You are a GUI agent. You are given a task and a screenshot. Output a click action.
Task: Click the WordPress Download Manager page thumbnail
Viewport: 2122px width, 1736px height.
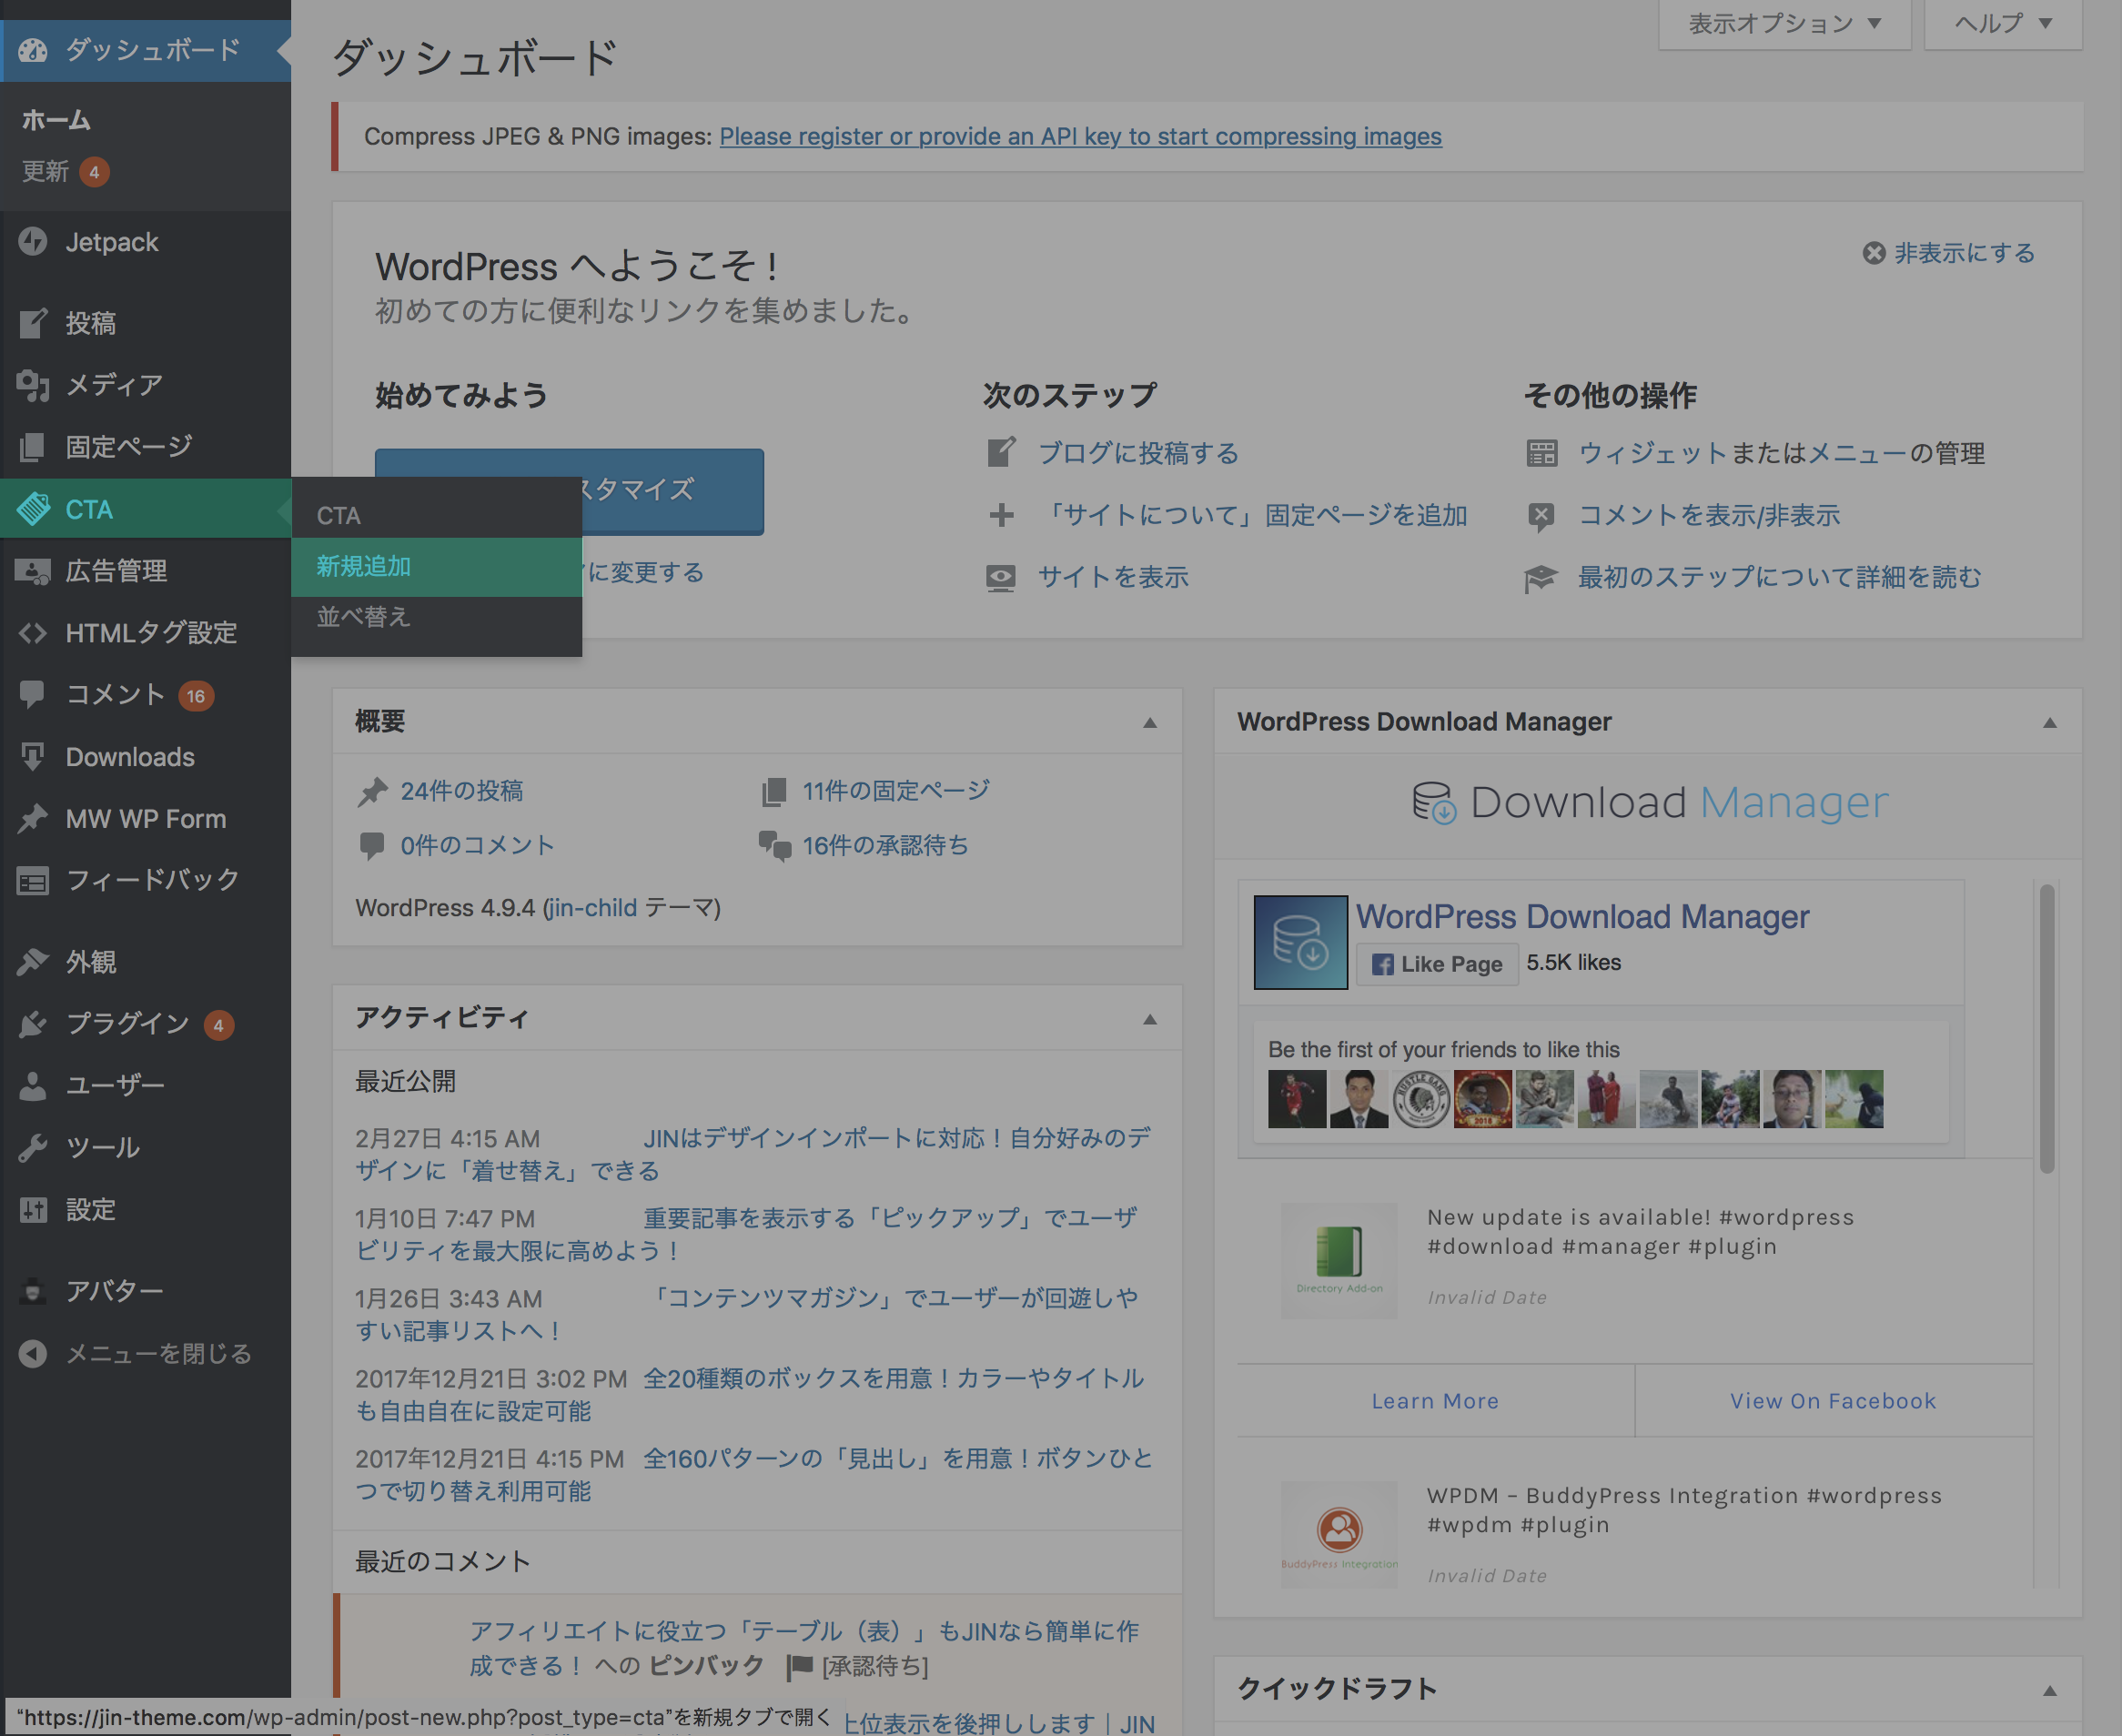[1301, 942]
